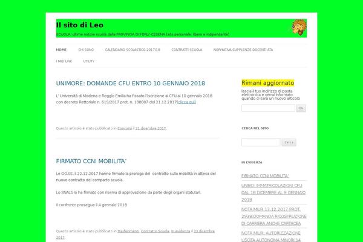
Task: Open article title 'FIRMATO CCNI MOBILITA'' in main column
Action: tap(91, 161)
